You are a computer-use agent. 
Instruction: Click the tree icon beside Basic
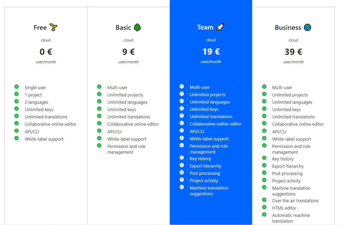click(137, 27)
